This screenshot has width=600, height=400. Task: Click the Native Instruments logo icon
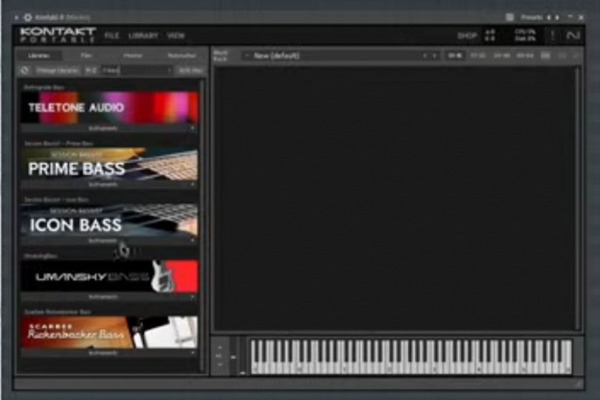click(573, 35)
